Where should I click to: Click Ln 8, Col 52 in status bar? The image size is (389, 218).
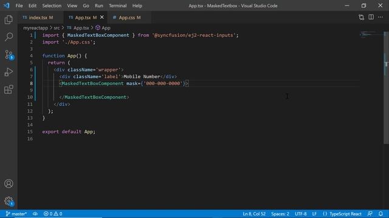tap(254, 214)
